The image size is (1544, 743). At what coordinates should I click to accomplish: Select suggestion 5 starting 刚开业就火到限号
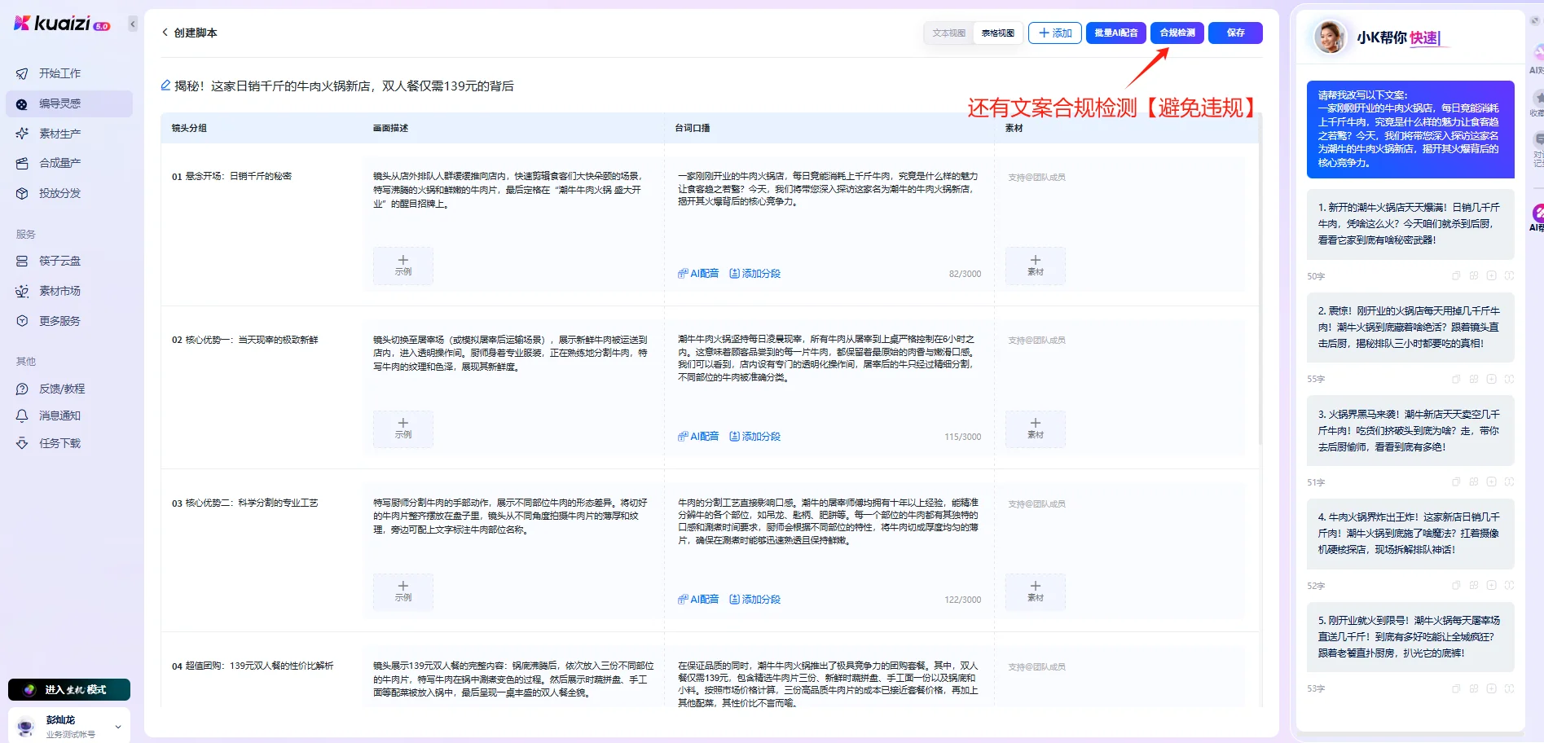1410,637
